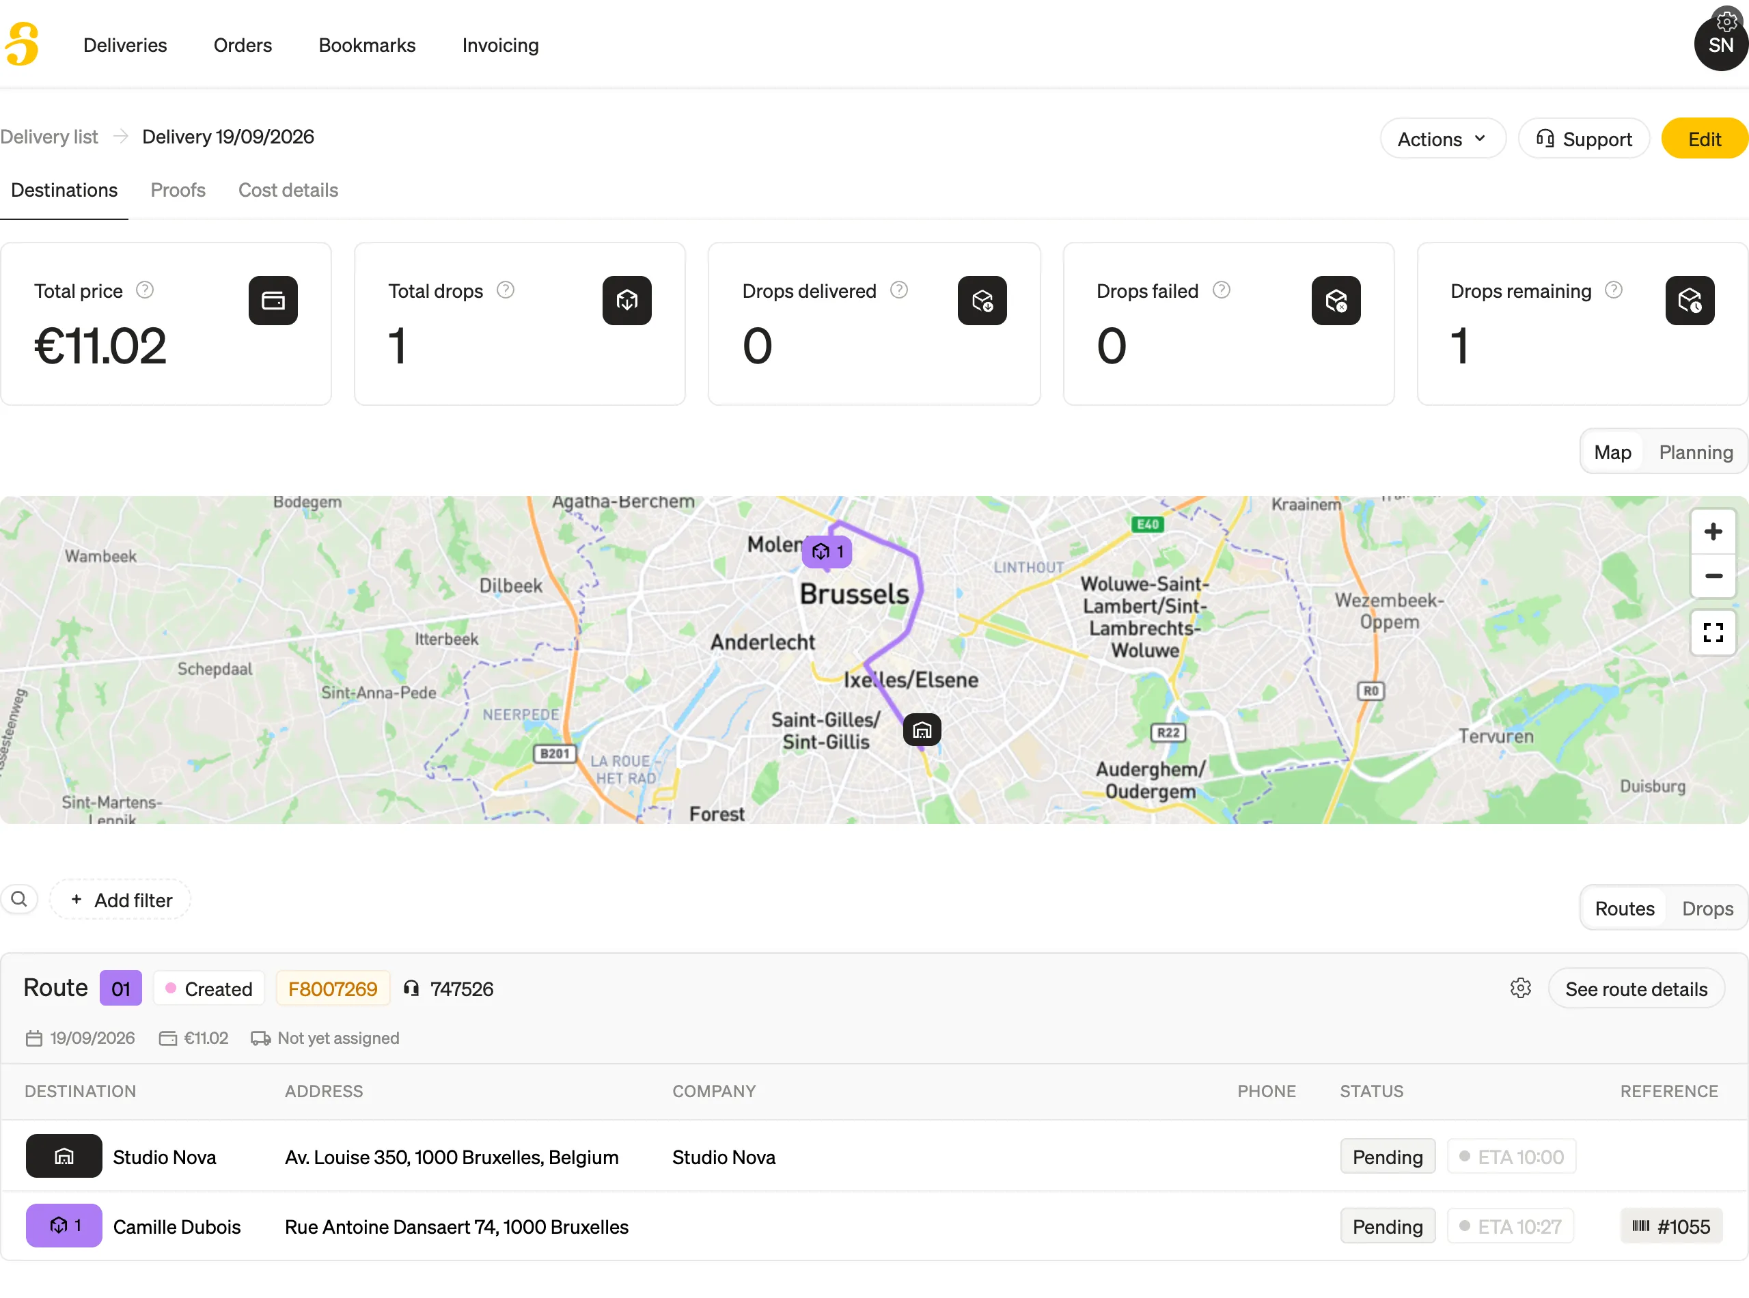This screenshot has width=1749, height=1298.
Task: Open the Bookmarks menu
Action: click(x=367, y=45)
